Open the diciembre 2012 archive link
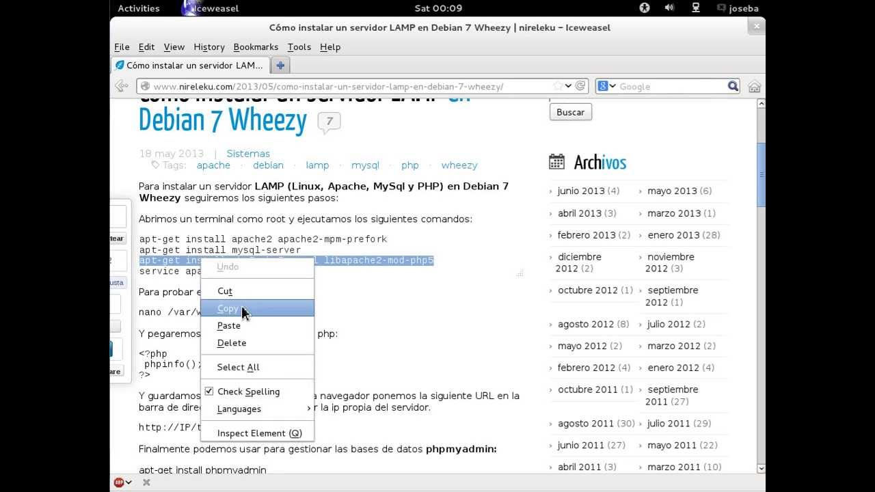This screenshot has height=492, width=875. [x=578, y=262]
